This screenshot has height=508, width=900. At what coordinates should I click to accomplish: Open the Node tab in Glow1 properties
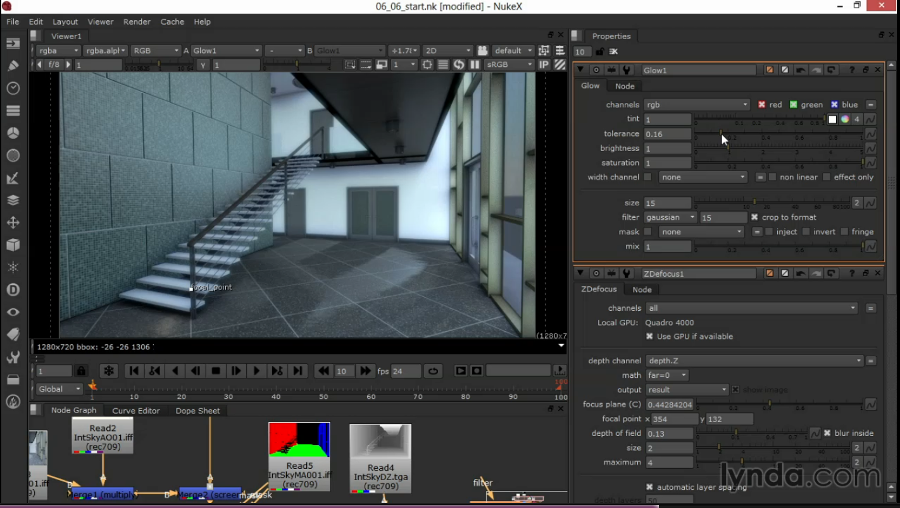coord(625,87)
